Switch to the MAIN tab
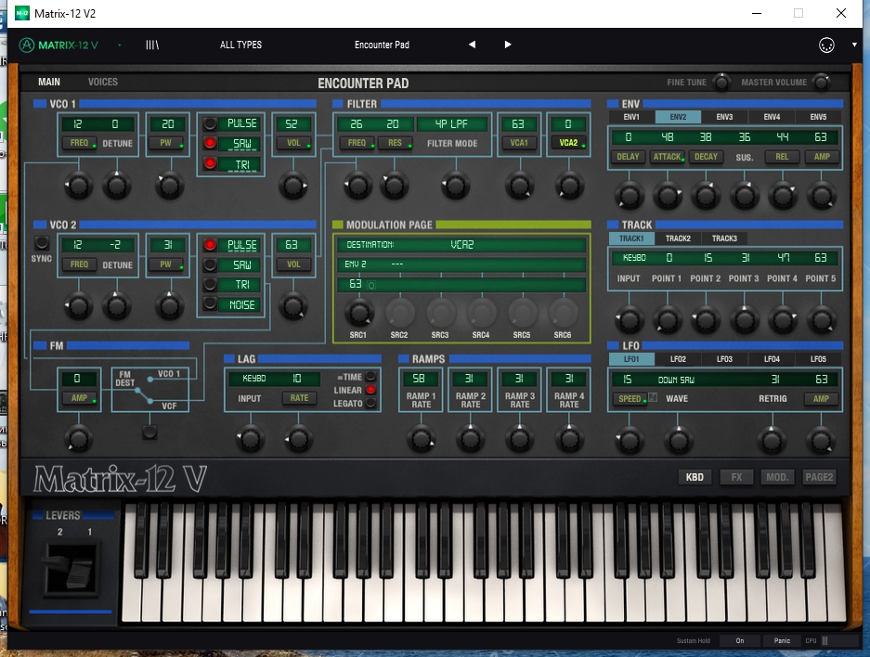Image resolution: width=870 pixels, height=657 pixels. click(49, 82)
